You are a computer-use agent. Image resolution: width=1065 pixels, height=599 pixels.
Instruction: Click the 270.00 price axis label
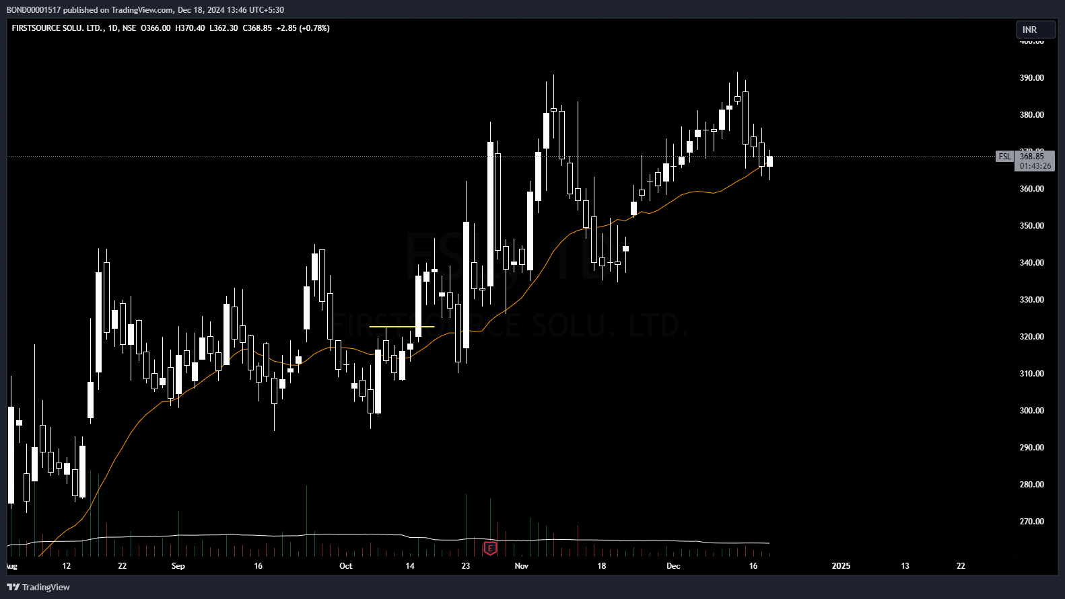(x=1031, y=522)
